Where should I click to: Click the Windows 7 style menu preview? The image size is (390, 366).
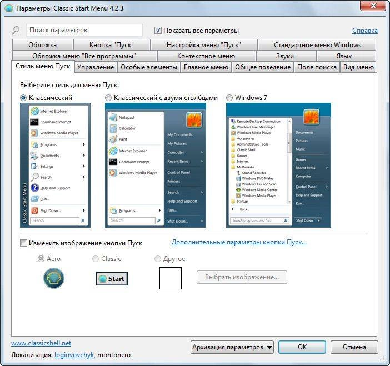[278, 165]
